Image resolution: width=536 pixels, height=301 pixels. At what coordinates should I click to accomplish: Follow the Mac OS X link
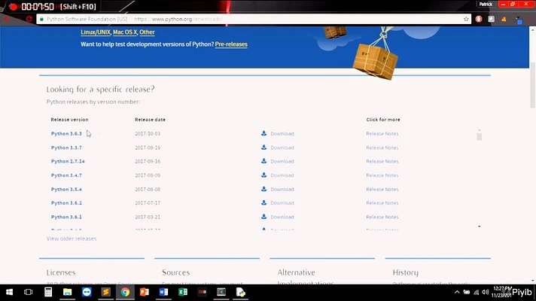point(125,32)
